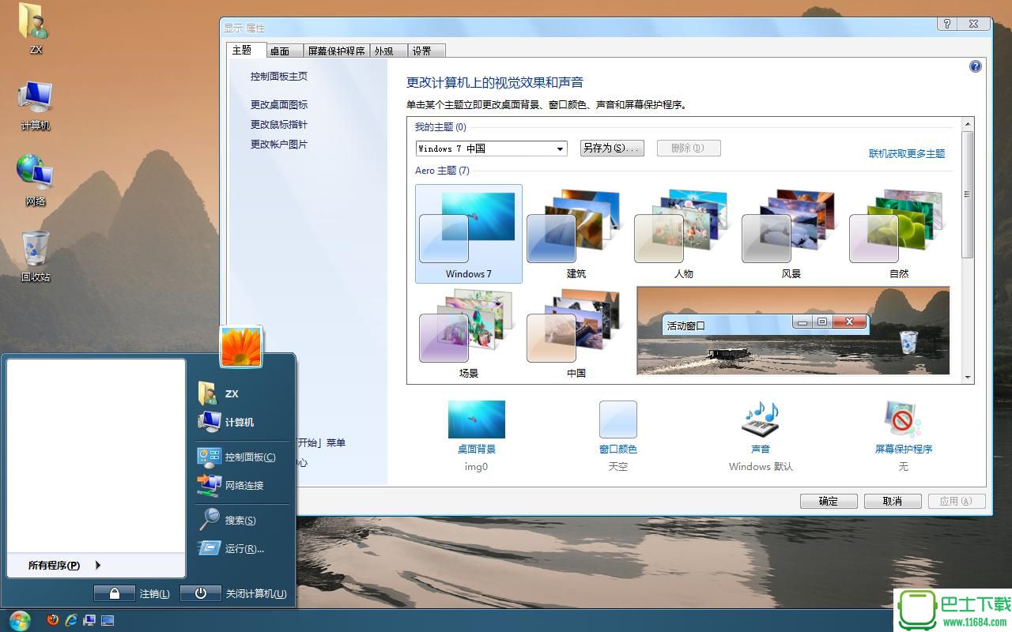Viewport: 1012px width, 632px height.
Task: Expand 所有程序(P) arrow in Start menu
Action: click(98, 565)
